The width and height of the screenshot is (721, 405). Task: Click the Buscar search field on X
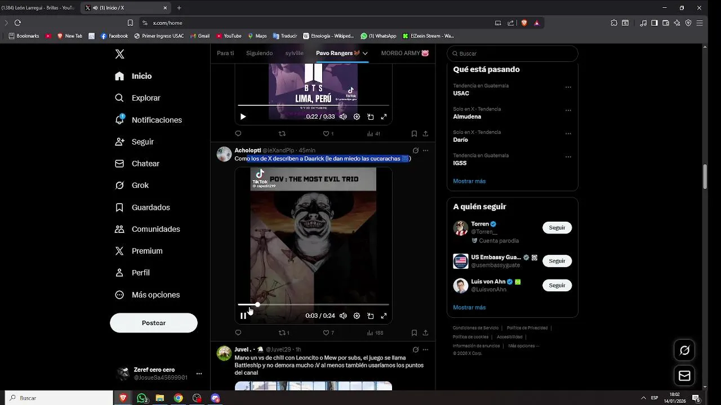coord(513,53)
